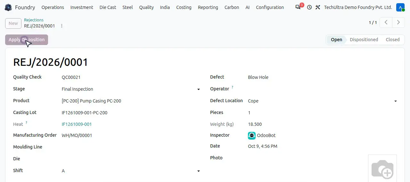
Task: Open the India menu
Action: 165,7
